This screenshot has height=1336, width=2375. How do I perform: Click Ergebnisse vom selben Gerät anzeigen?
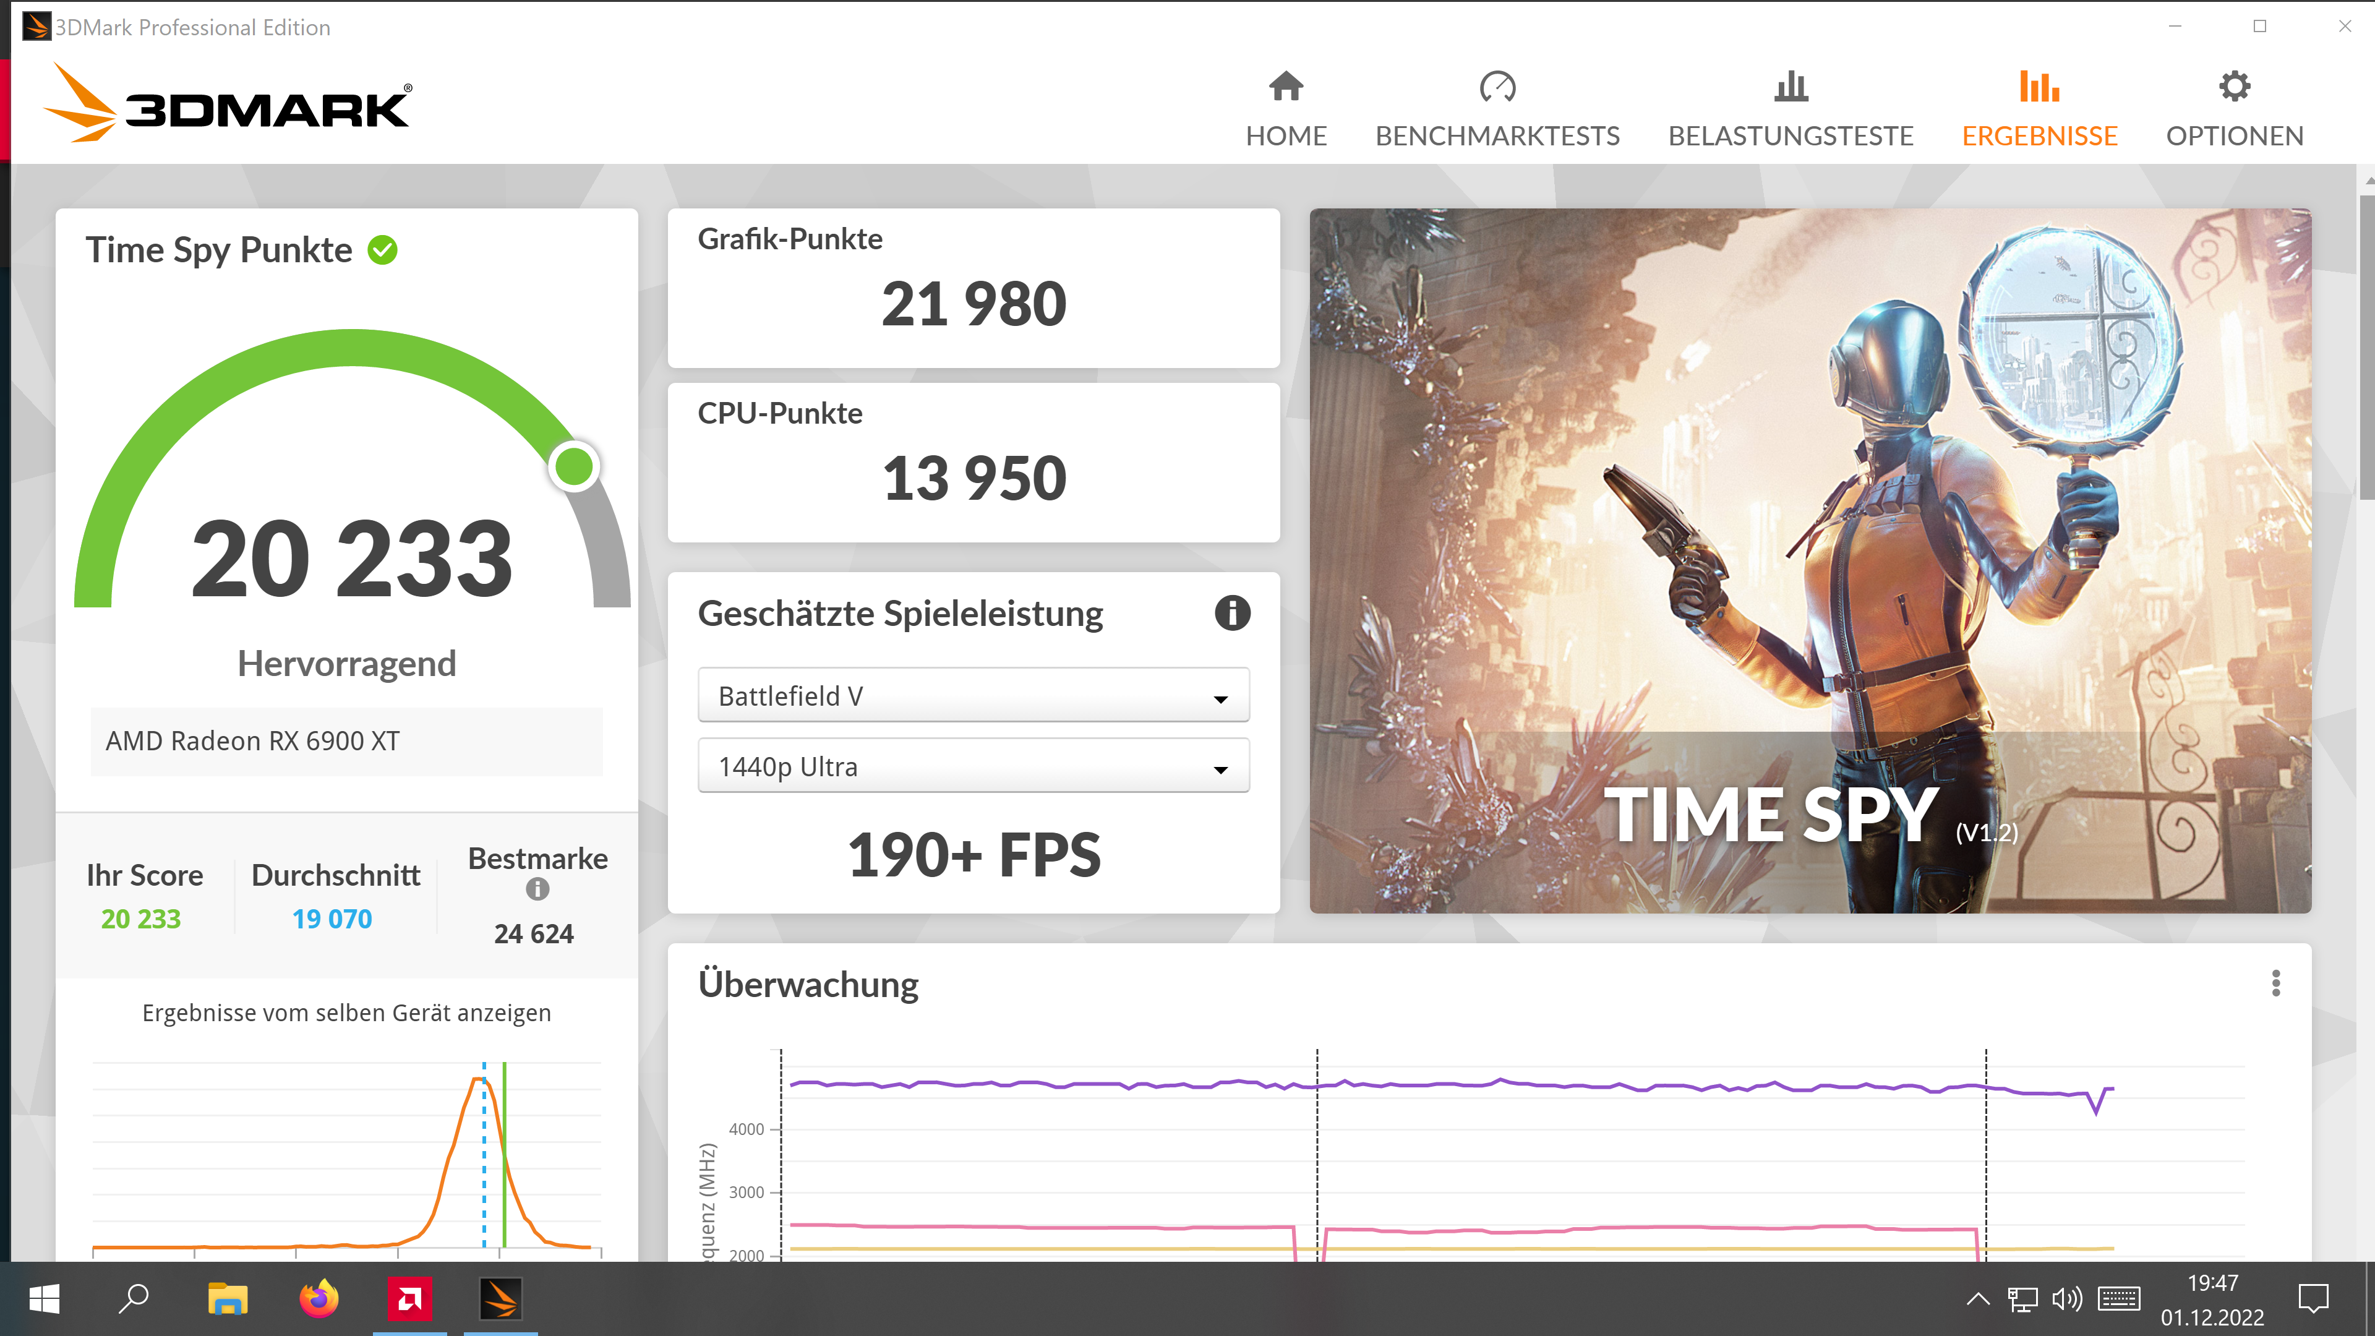pyautogui.click(x=346, y=1013)
